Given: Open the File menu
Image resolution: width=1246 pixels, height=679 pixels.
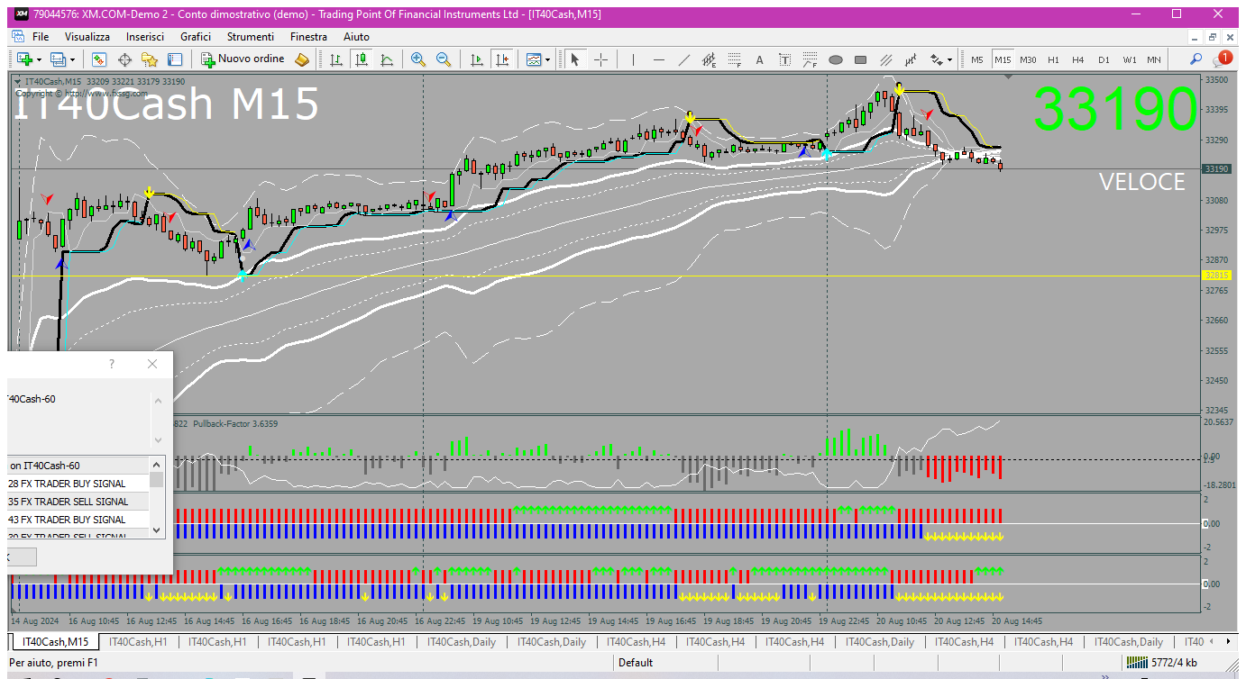Looking at the screenshot, I should (x=41, y=37).
